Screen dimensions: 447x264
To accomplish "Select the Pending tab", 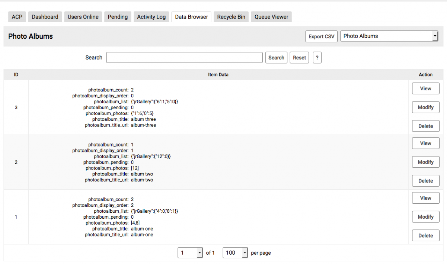I will pos(118,17).
